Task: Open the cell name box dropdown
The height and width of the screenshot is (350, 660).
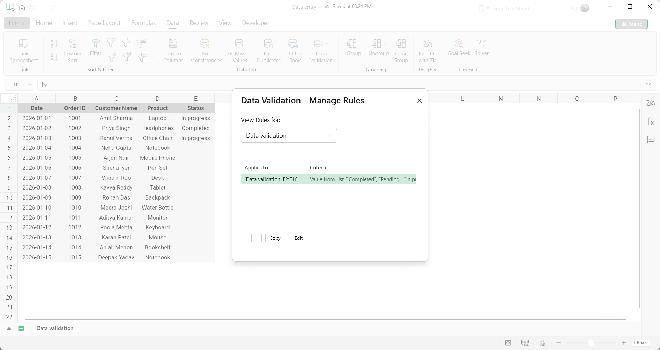Action: coord(29,84)
